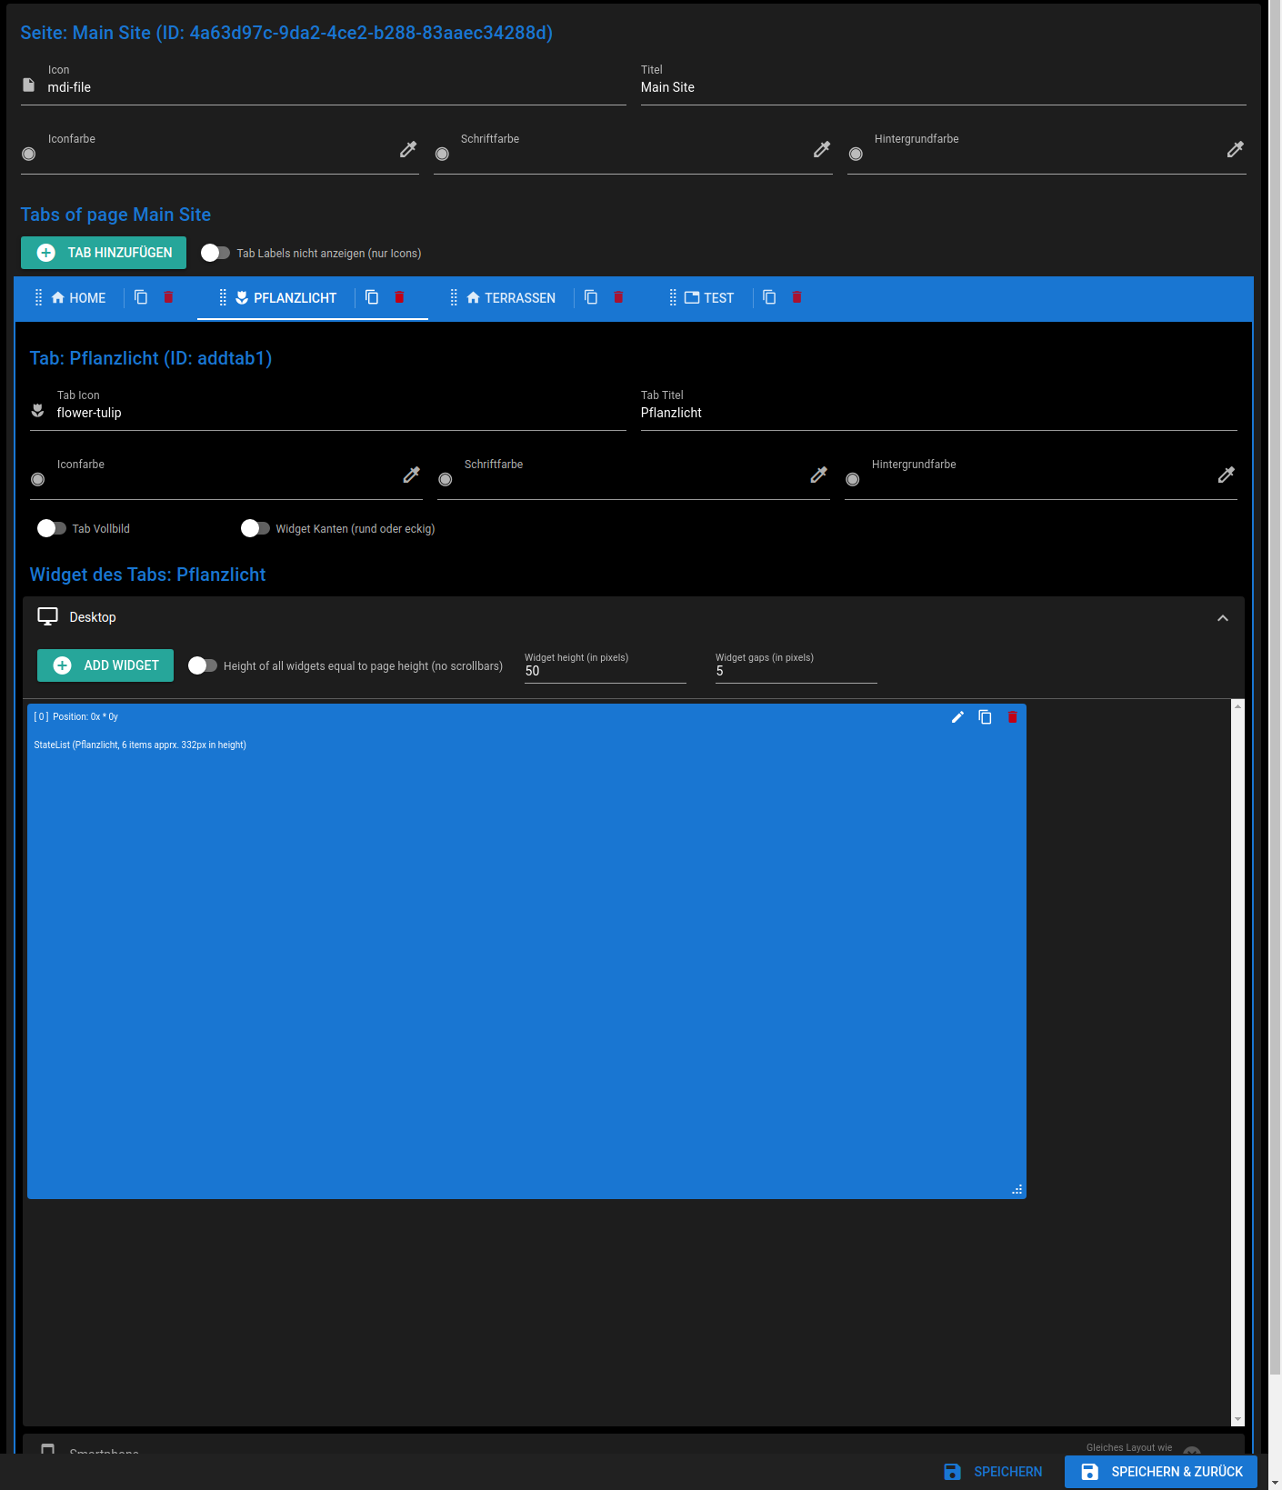The height and width of the screenshot is (1490, 1282).
Task: Click SPEICHERN button
Action: tap(993, 1472)
